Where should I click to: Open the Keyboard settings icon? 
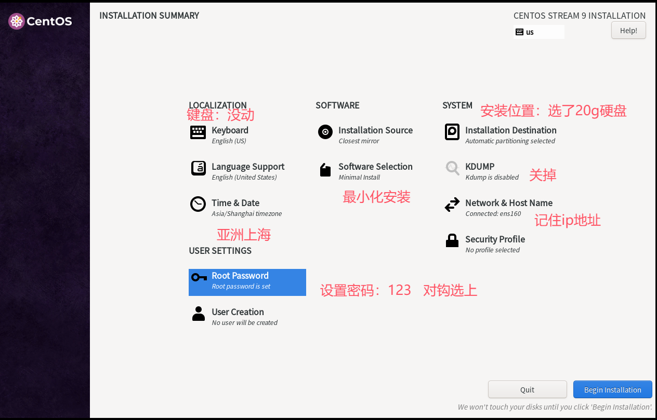tap(198, 132)
